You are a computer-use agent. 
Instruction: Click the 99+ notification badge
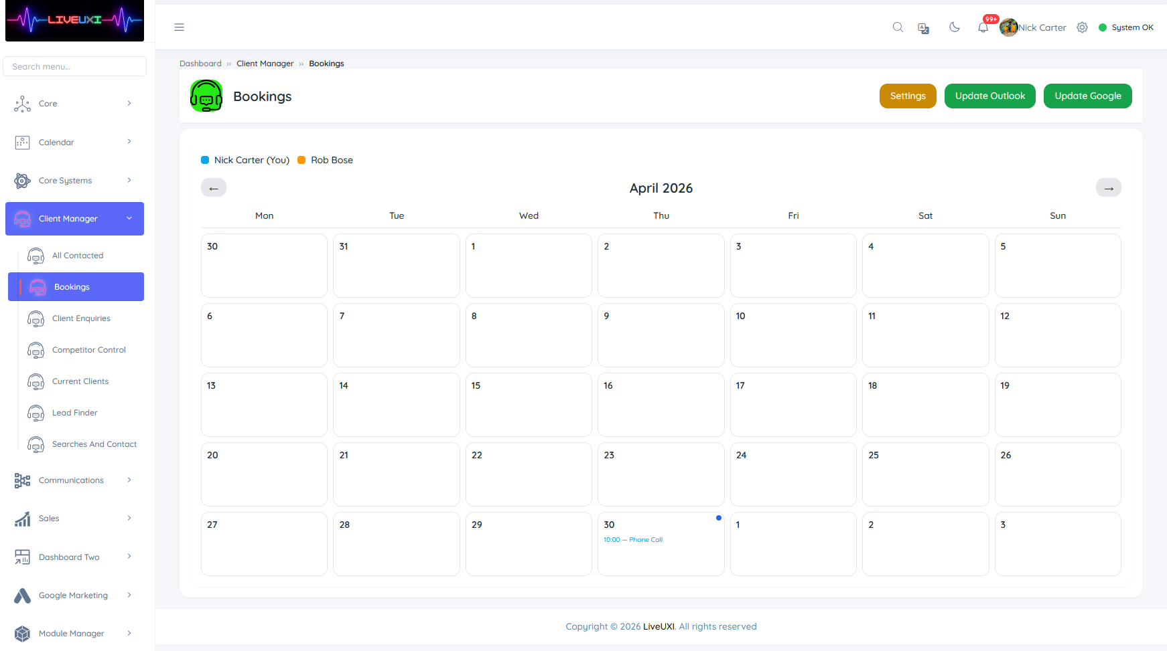(x=991, y=19)
